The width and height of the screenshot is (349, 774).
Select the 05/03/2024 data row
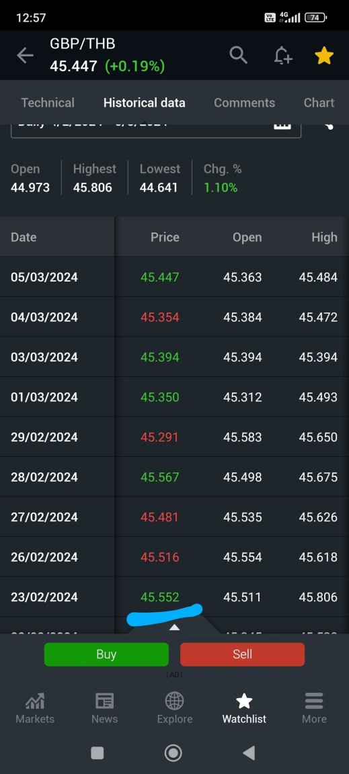tap(175, 277)
